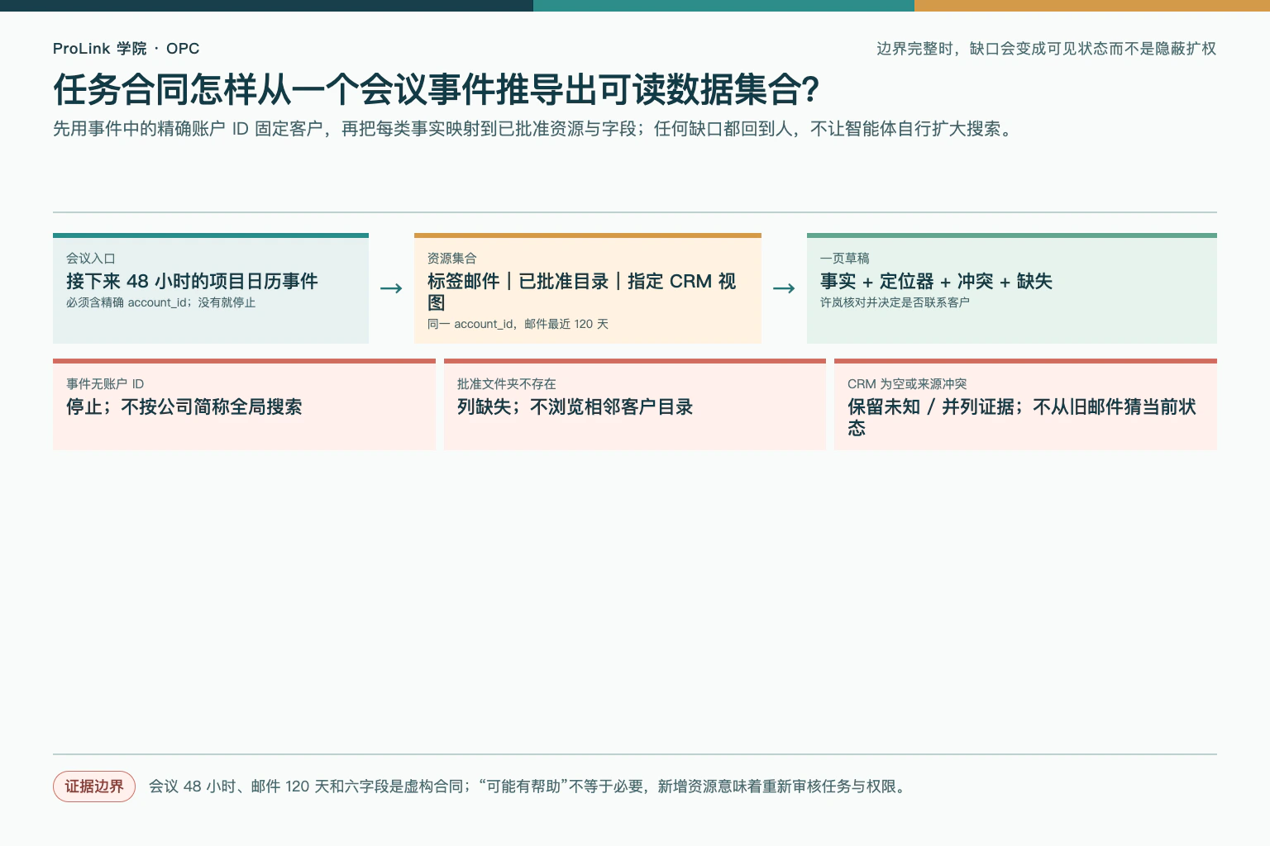1270x846 pixels.
Task: Click the note 同一 account_id，邮件最近 120 天
Action: [x=518, y=324]
